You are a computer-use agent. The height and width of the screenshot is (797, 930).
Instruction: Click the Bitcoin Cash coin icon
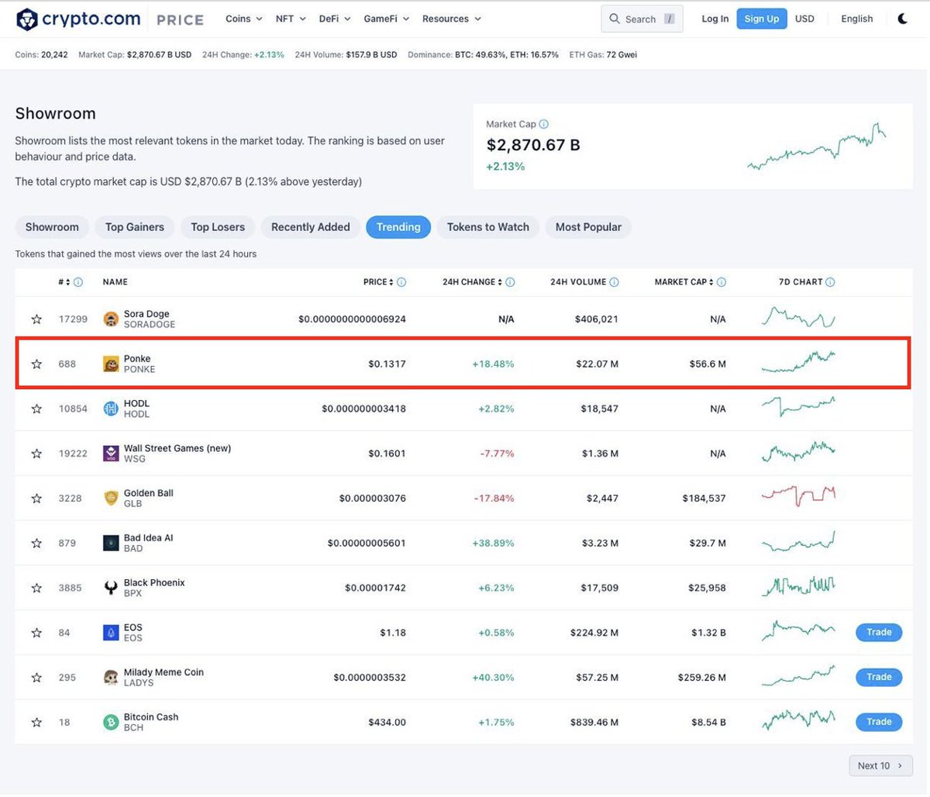111,723
